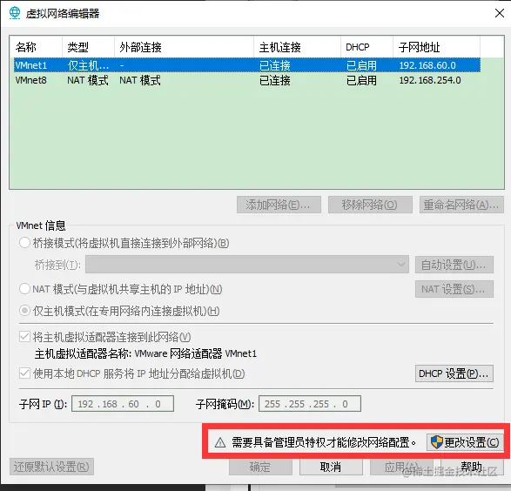Toggle 将主机虚拟适配器连接到此网络 checkbox
This screenshot has width=511, height=491.
(24, 337)
